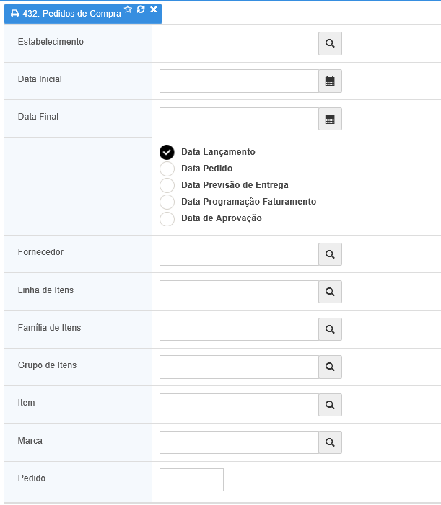Search for an Item with magnifier
Screen dimensions: 441x505
330,405
